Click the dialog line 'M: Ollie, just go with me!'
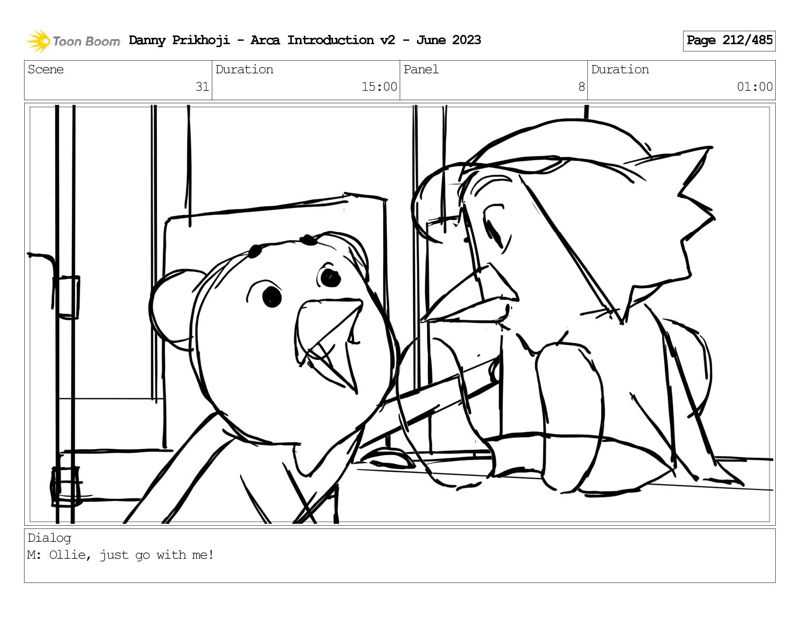The height and width of the screenshot is (619, 801). click(120, 555)
